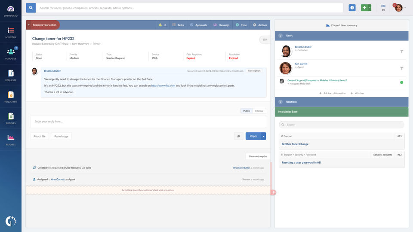Image resolution: width=413 pixels, height=232 pixels.
Task: Click the bell notifications counter
Action: 163,25
